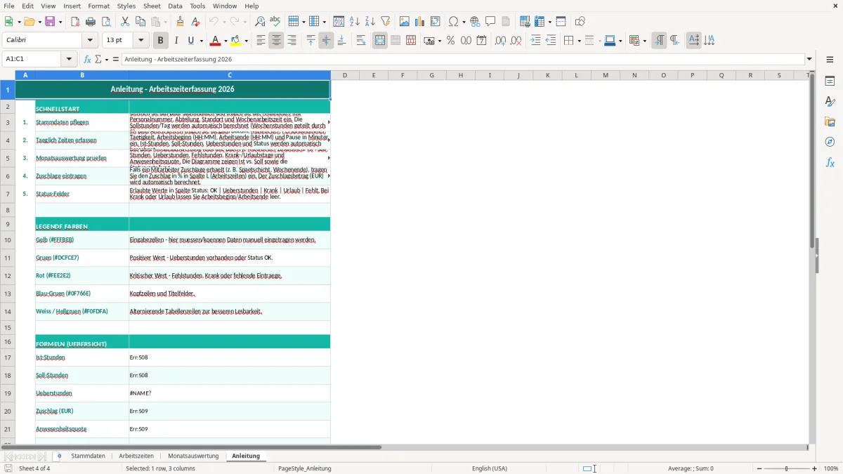Screen dimensions: 843x474
Task: Open the sidebar Functions panel
Action: click(x=830, y=162)
